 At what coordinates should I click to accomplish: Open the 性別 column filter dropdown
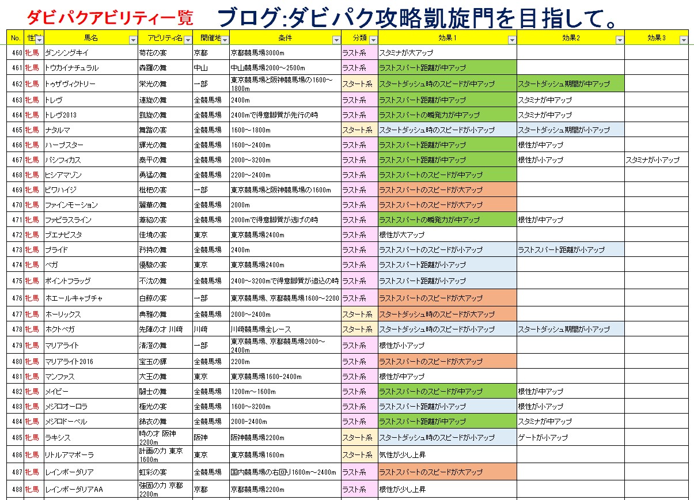click(39, 40)
